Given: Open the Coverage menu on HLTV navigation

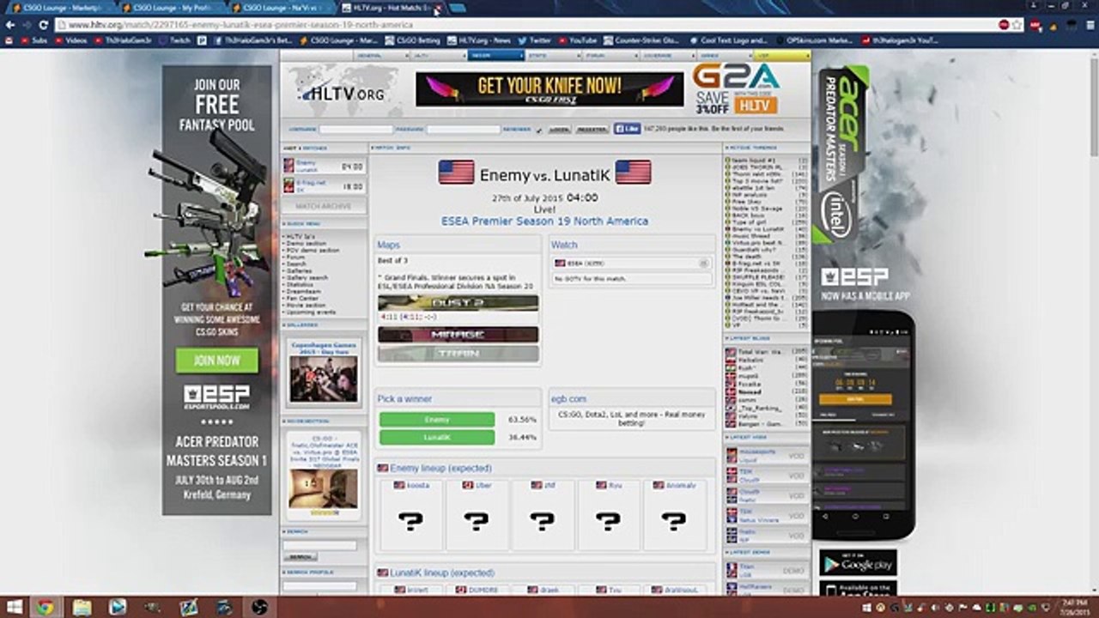Looking at the screenshot, I should coord(667,55).
